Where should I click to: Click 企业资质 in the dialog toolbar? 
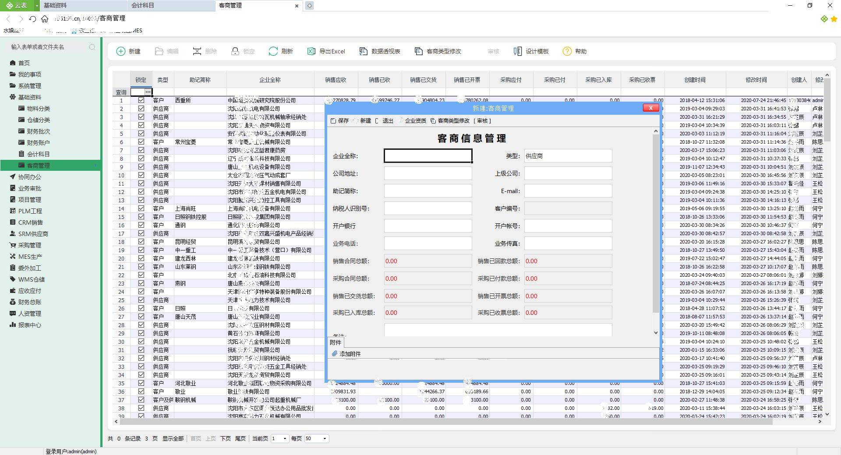coord(416,121)
